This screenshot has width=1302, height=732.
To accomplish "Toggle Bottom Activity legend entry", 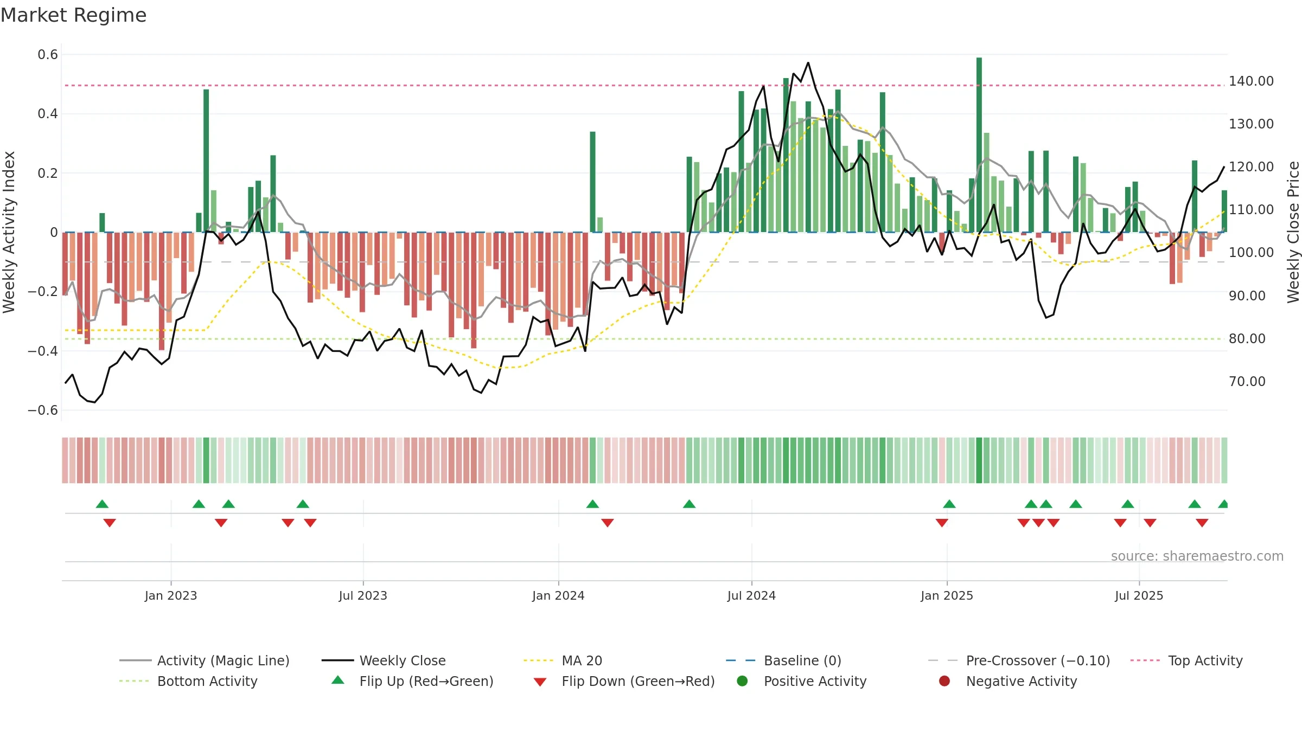I will point(188,681).
